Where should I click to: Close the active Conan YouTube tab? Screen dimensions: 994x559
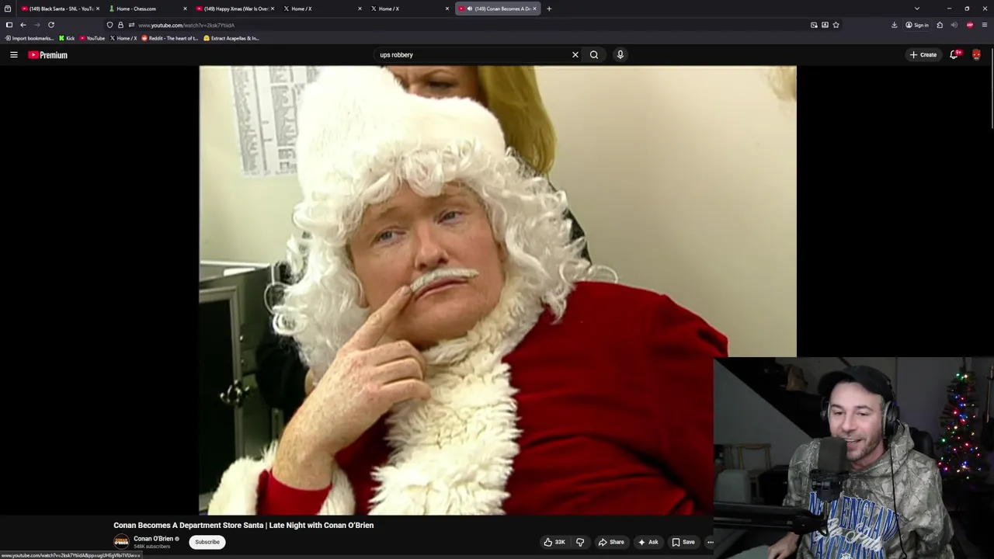pos(534,9)
